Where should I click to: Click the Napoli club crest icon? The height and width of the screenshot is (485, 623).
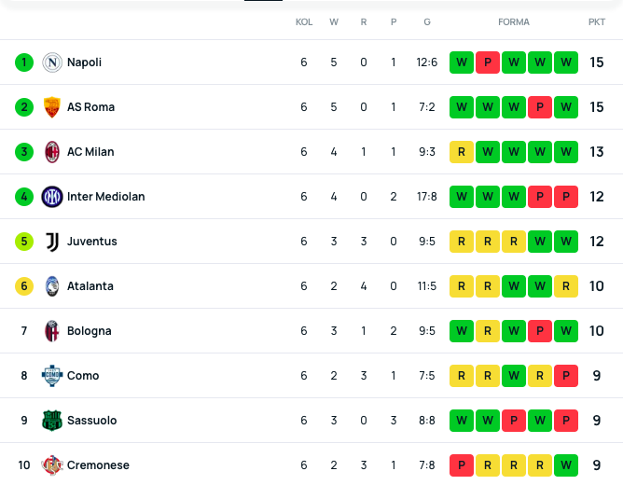point(52,62)
